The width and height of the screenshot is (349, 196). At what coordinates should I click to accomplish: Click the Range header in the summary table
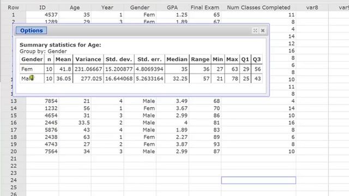point(200,59)
